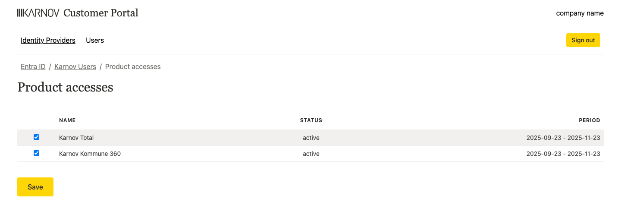
Task: Click the period dates for Karnov Kommune 360
Action: click(563, 154)
